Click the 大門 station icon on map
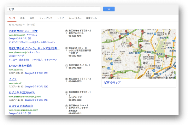 point(173,48)
